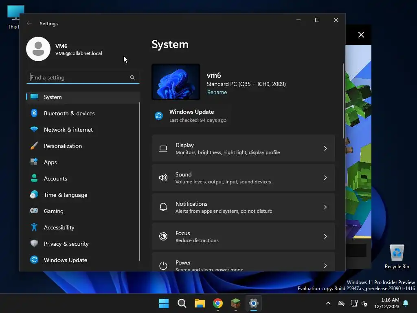Click the Accessibility figure icon
The height and width of the screenshot is (313, 417).
(x=34, y=227)
